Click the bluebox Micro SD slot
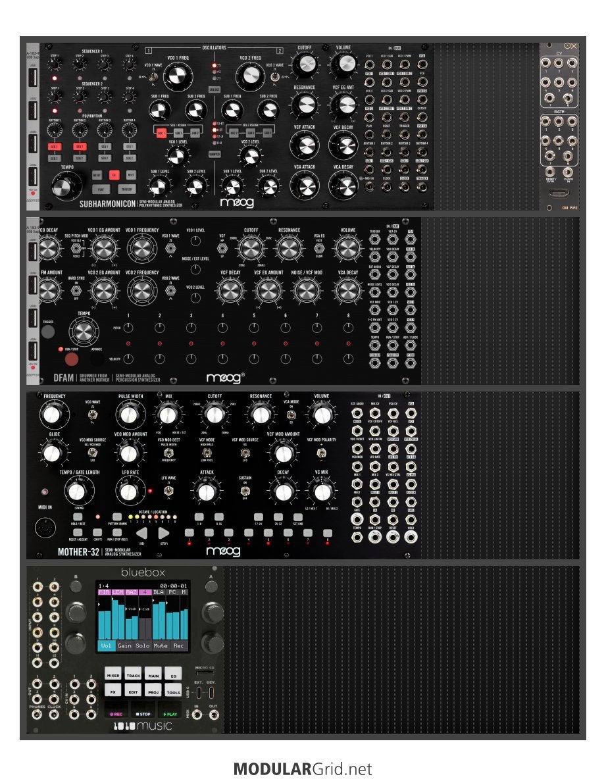 [x=205, y=673]
